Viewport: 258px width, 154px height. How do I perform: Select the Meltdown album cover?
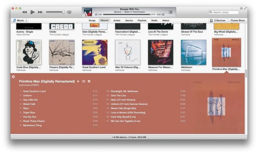(193, 52)
